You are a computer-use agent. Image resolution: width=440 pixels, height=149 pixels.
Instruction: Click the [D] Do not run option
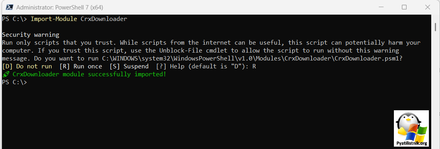tap(27, 67)
